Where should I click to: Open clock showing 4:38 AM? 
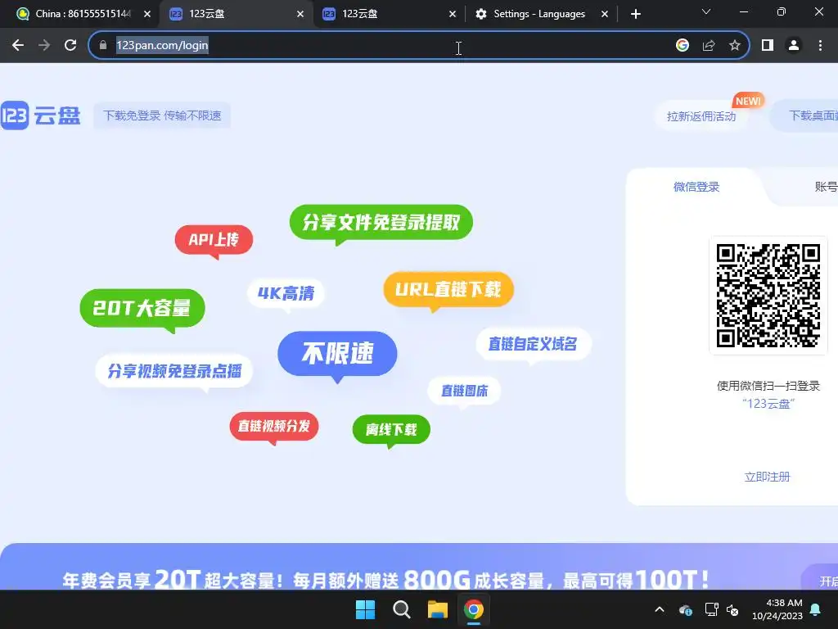pos(777,609)
